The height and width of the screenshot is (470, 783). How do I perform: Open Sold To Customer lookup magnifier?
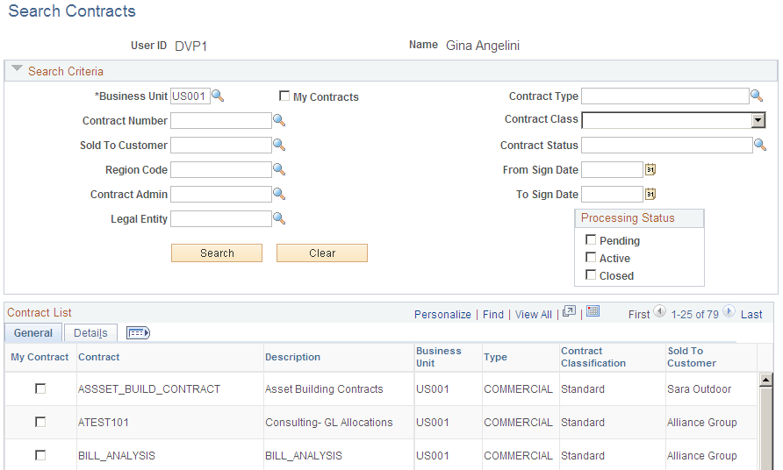point(279,145)
